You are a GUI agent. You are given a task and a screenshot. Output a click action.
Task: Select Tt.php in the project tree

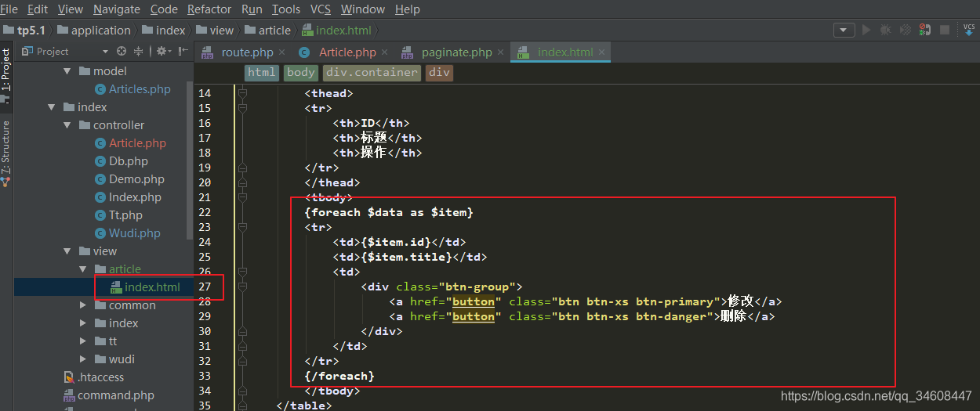(x=125, y=215)
